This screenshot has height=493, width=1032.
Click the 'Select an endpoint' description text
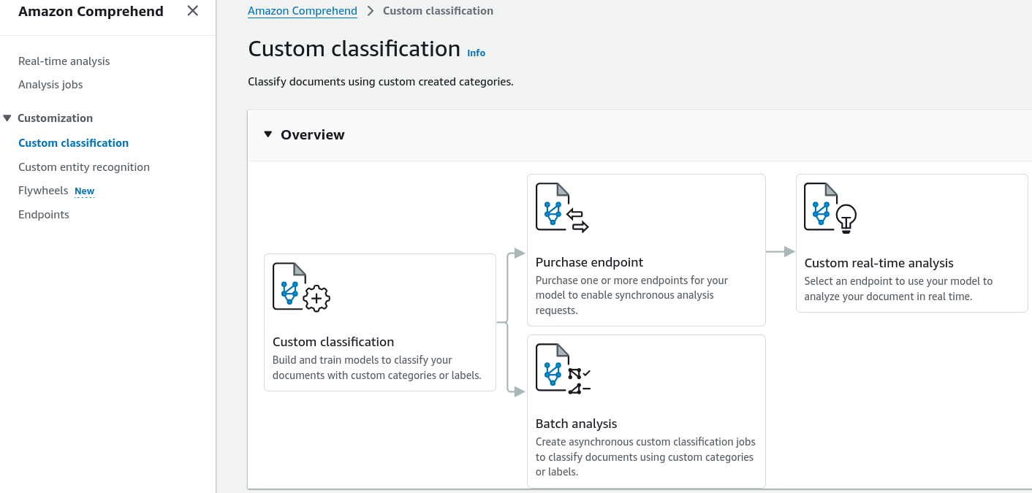pos(899,289)
